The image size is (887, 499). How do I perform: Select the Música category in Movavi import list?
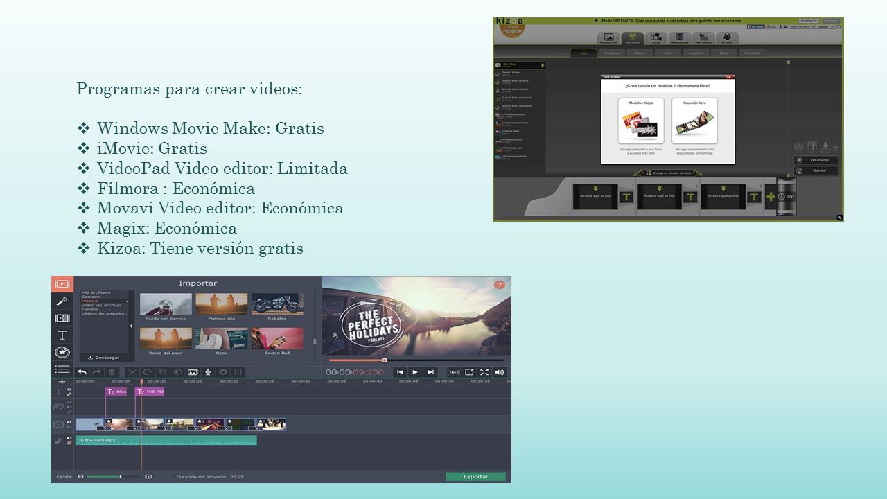click(89, 301)
